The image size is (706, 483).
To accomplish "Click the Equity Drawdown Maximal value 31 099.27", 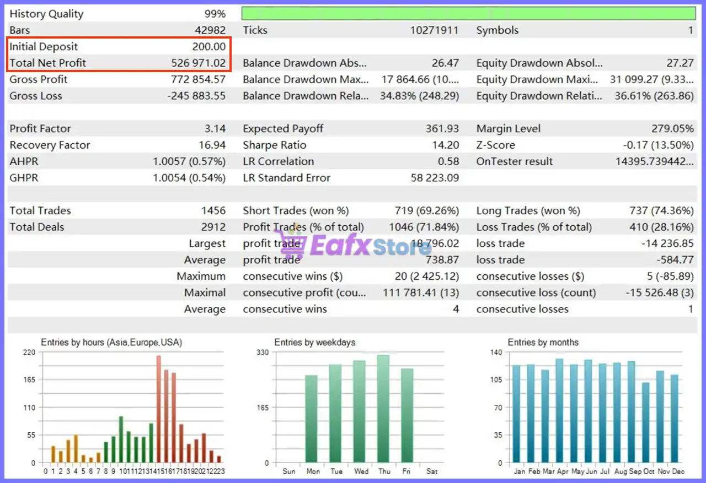I will coord(652,79).
